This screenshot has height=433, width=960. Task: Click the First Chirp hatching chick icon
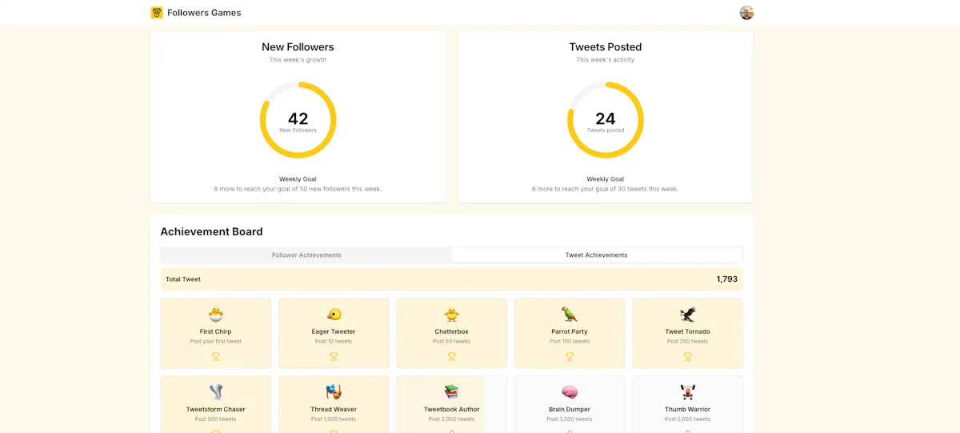(216, 315)
